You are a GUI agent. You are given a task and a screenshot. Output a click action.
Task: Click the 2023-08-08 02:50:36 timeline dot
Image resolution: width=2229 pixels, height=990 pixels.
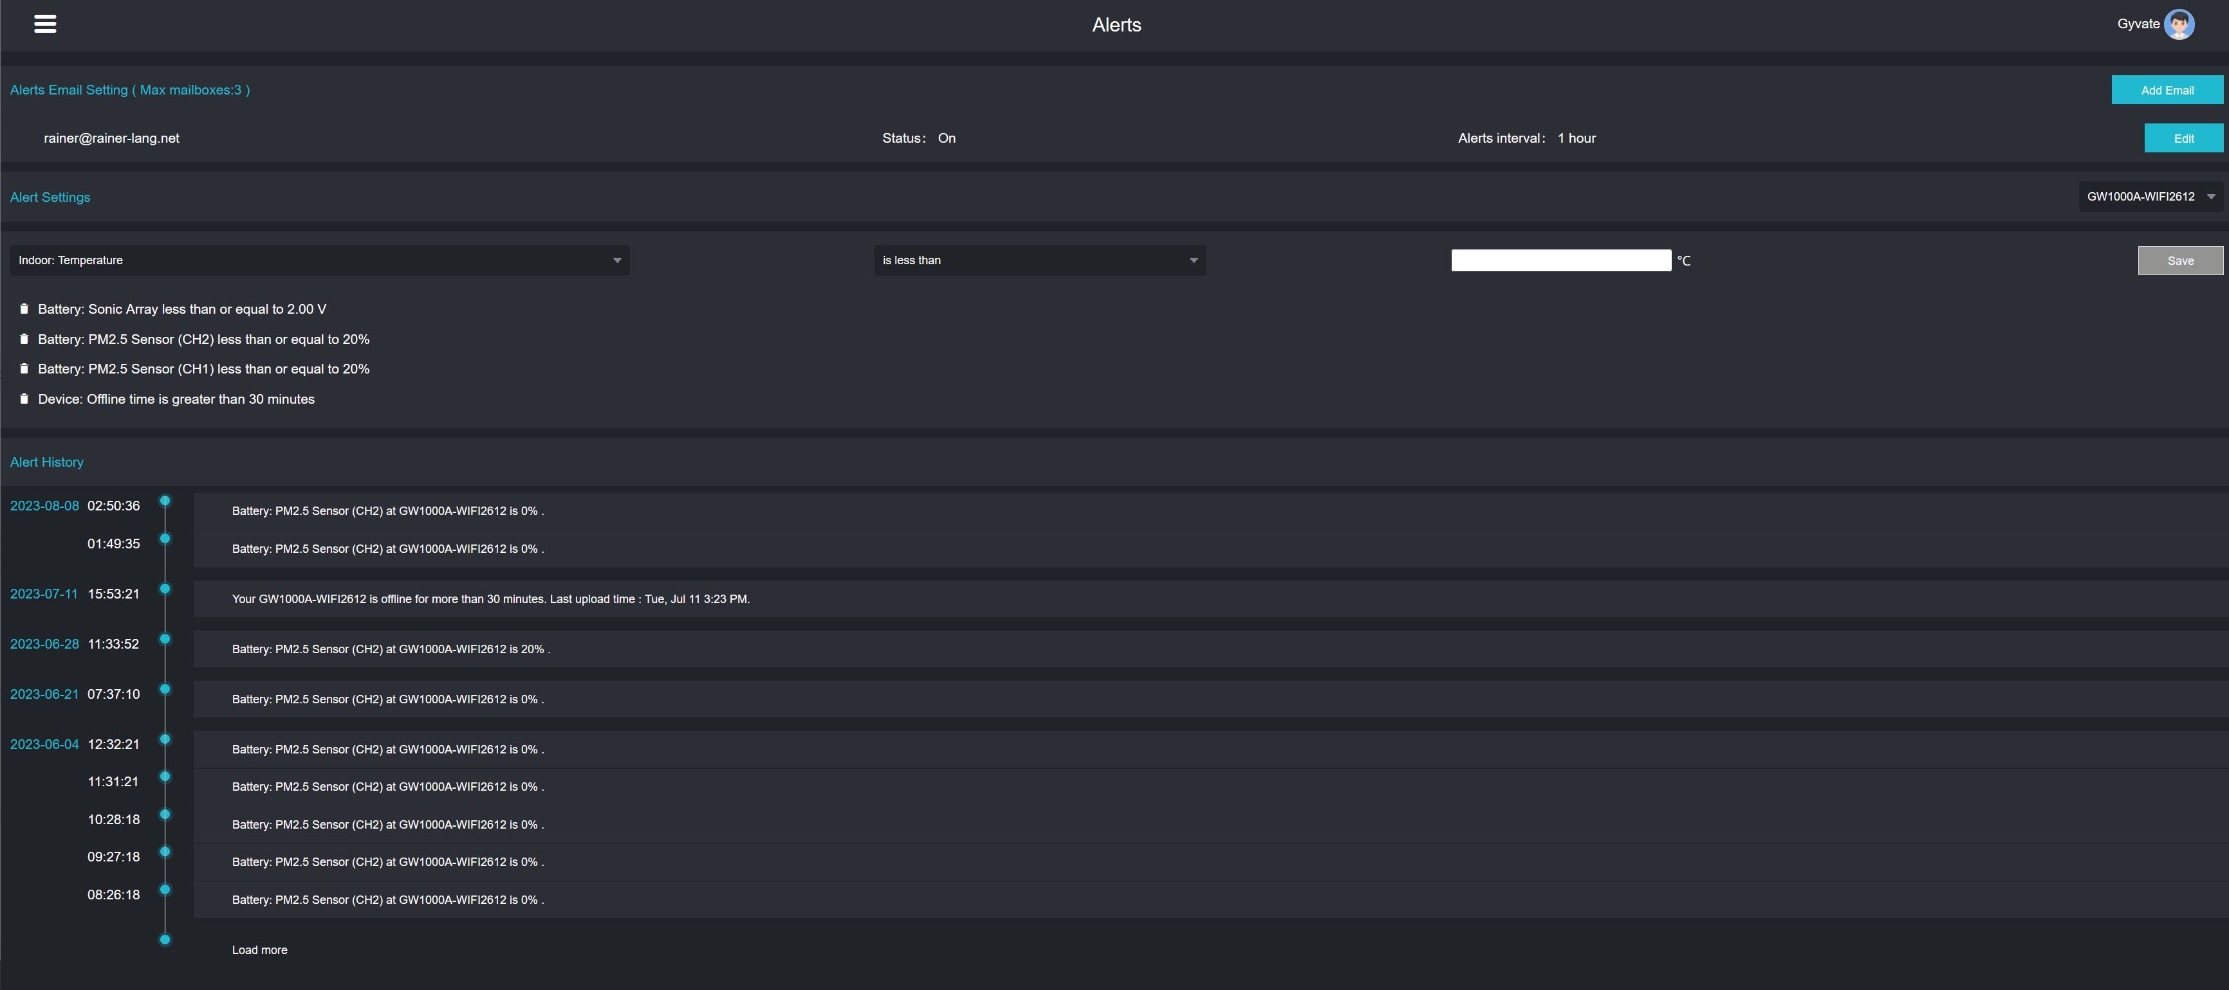click(165, 501)
